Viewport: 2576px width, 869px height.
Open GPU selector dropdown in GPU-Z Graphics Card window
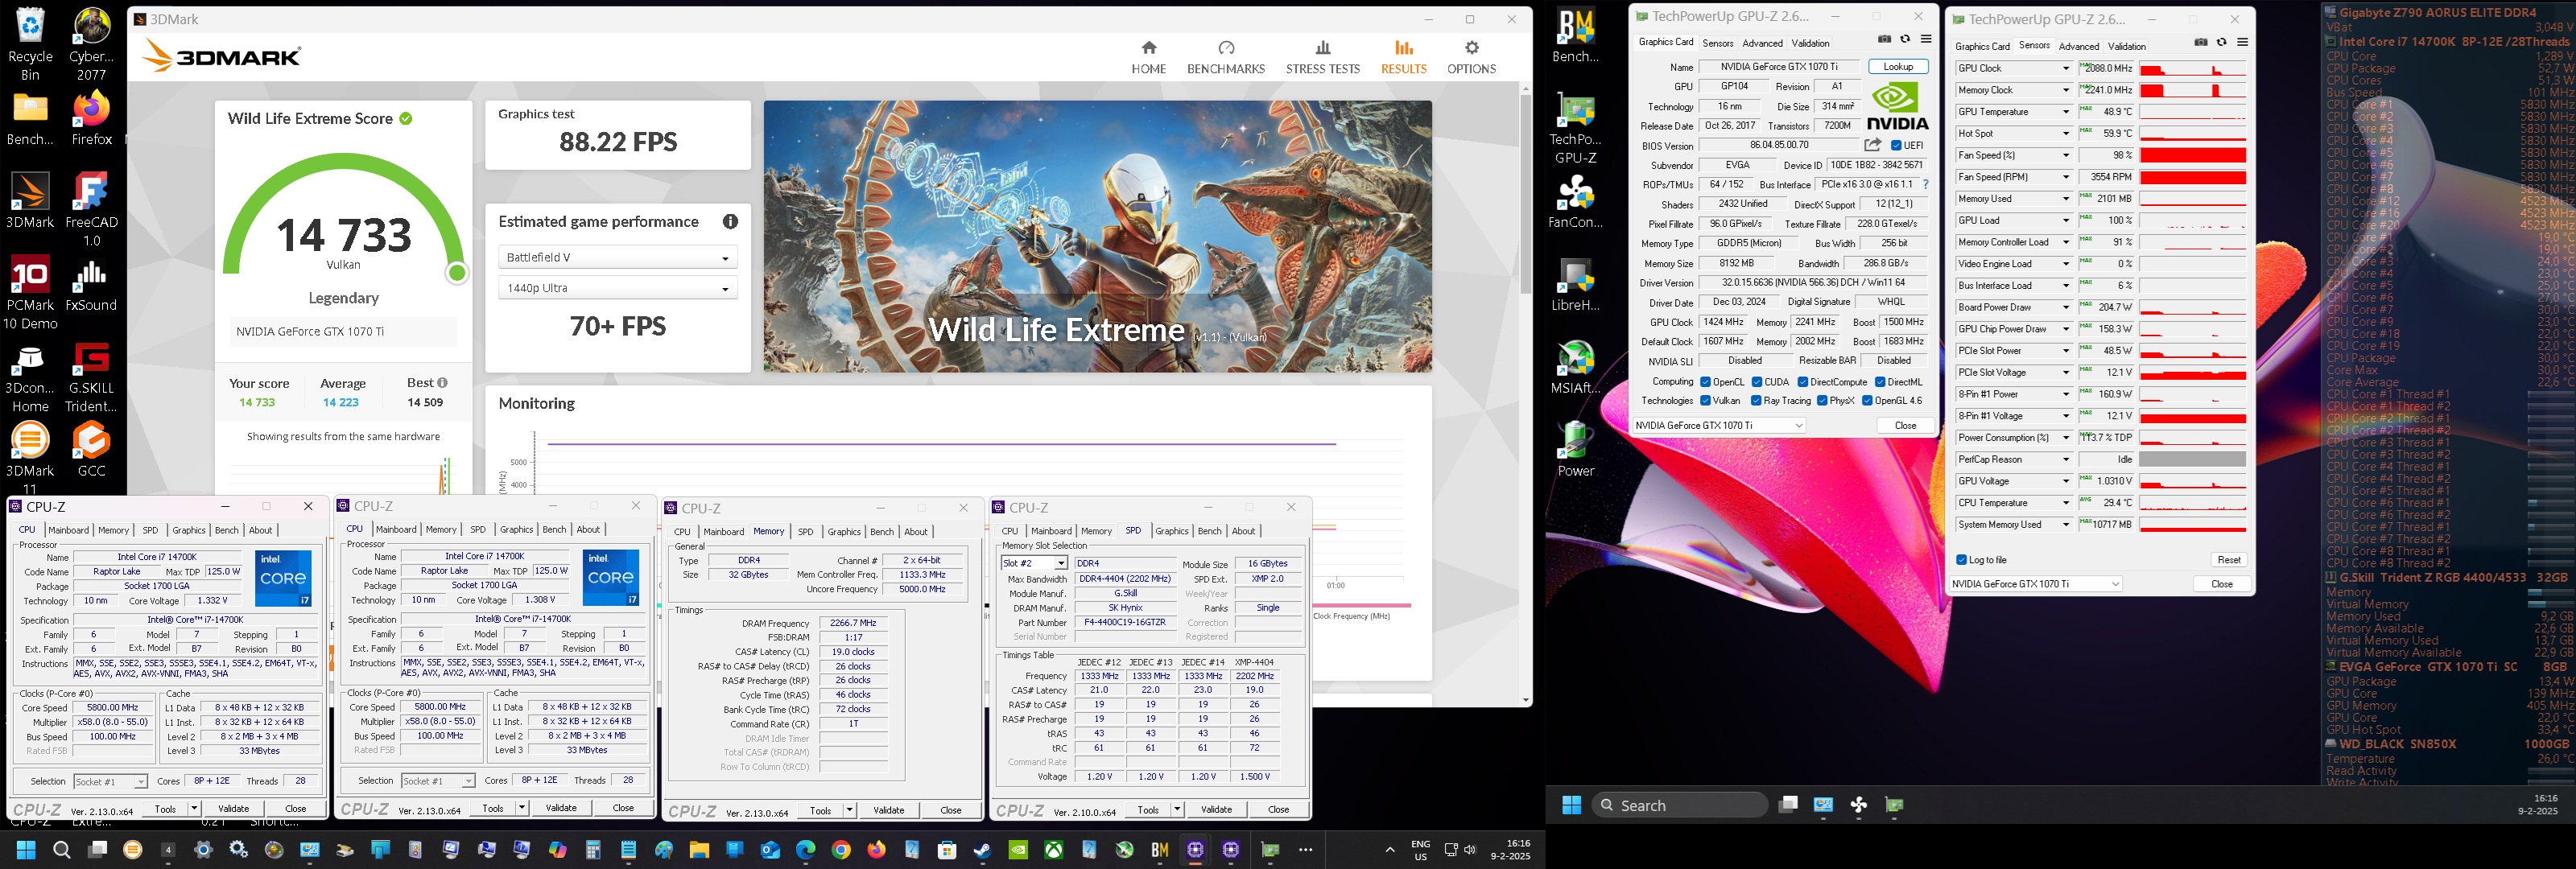coord(1719,425)
